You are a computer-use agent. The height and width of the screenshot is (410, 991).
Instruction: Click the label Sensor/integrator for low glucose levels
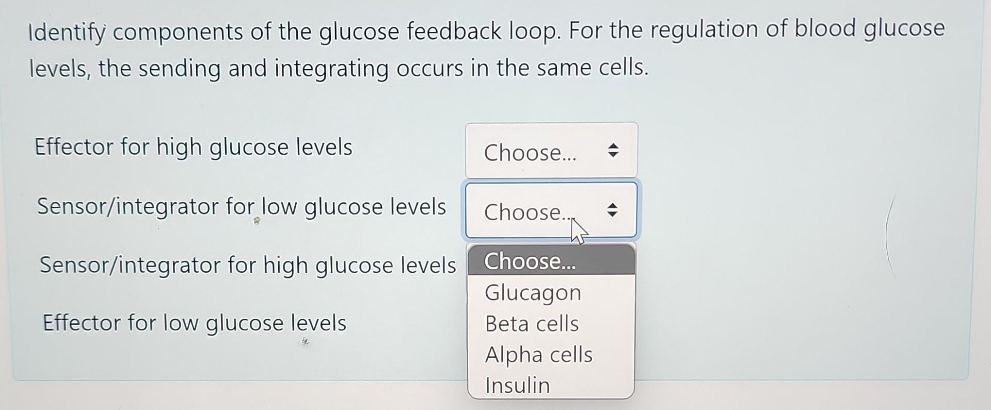coord(243,206)
